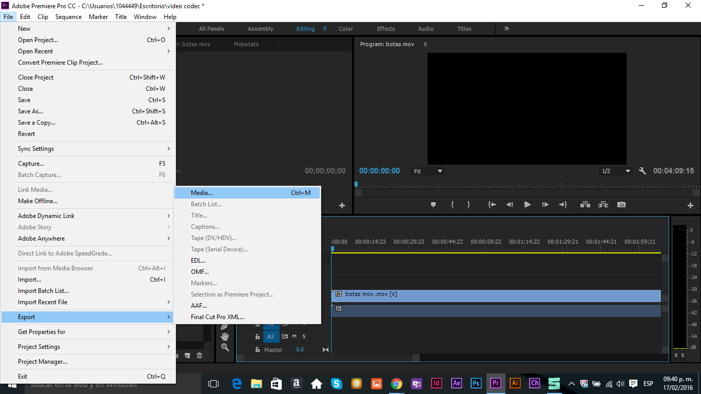Expand the workspace overflow chevron
This screenshot has width=701, height=394.
click(507, 29)
